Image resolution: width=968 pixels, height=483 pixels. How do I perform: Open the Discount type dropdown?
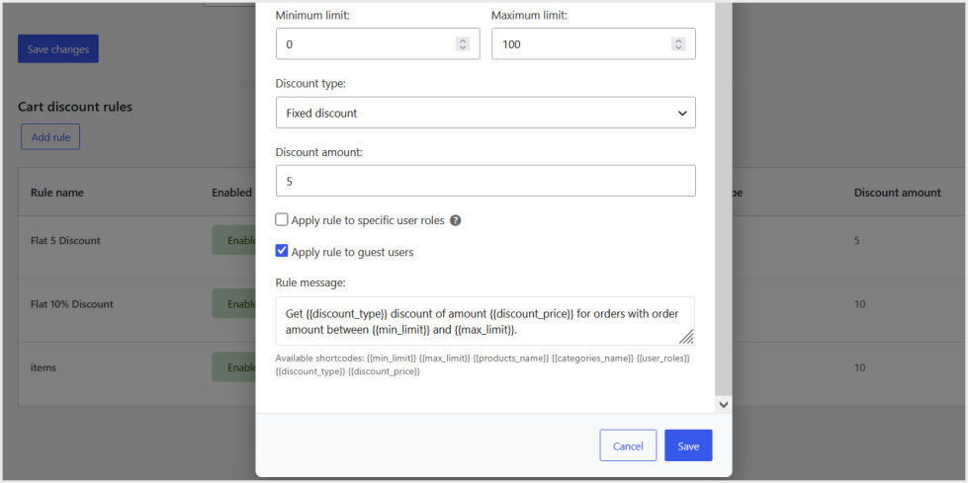485,113
